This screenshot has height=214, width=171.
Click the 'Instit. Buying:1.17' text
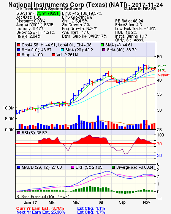click(x=131, y=36)
